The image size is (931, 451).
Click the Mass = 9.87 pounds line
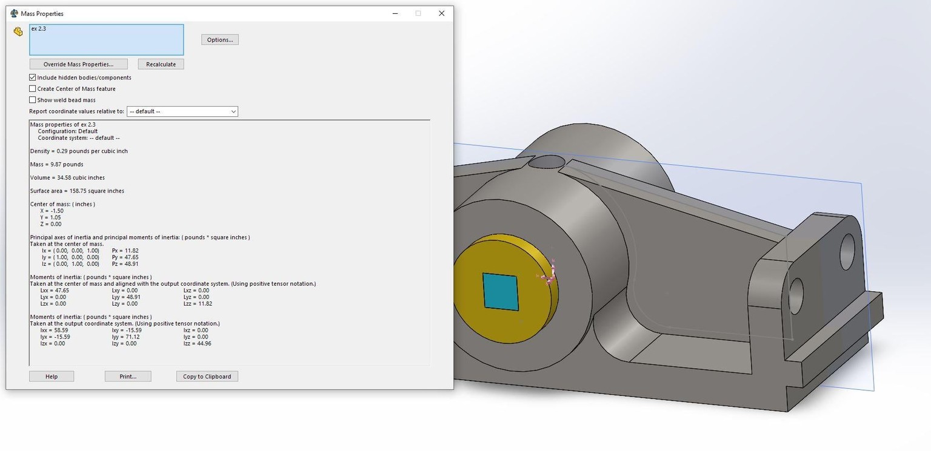[x=57, y=165]
